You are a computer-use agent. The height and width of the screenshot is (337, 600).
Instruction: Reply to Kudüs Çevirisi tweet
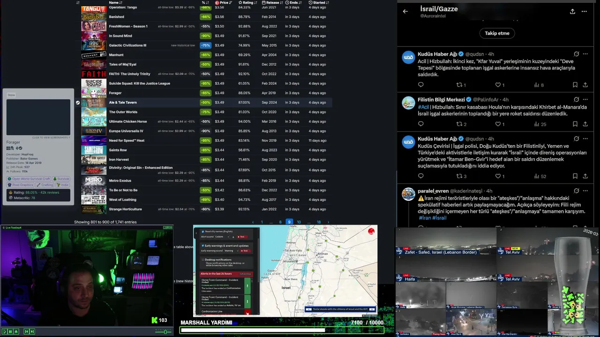pyautogui.click(x=420, y=176)
